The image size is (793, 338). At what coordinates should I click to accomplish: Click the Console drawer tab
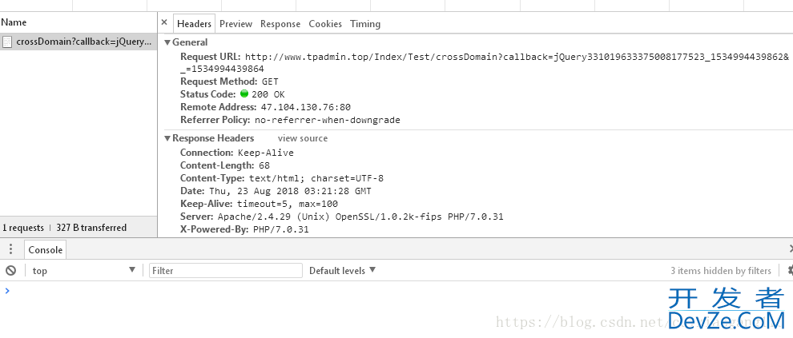45,250
